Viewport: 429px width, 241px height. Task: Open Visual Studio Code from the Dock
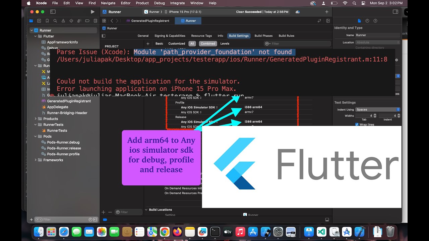click(321, 232)
